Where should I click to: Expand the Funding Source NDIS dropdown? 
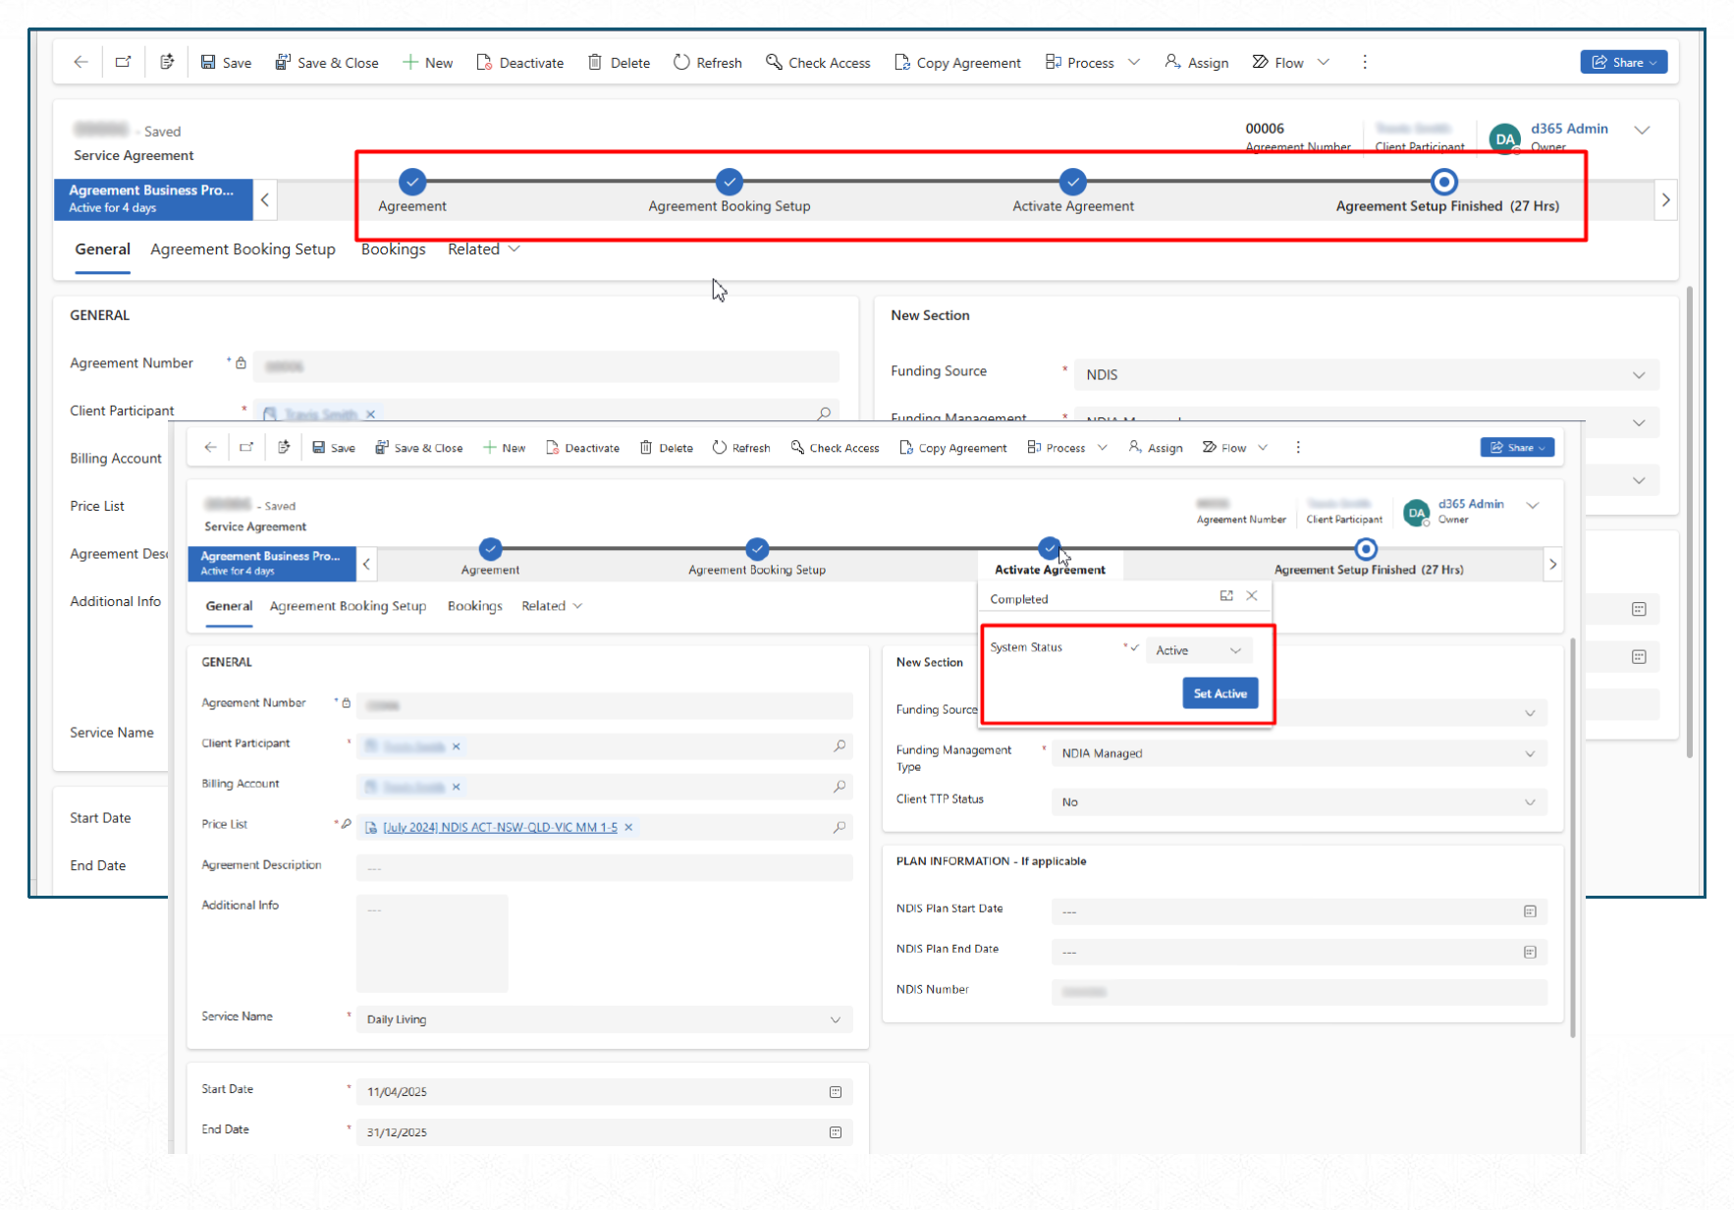pos(1365,374)
